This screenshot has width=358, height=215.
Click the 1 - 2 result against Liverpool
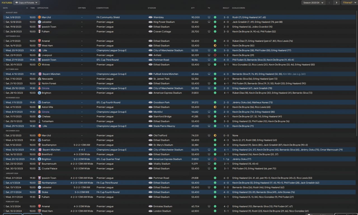[x=226, y=55]
